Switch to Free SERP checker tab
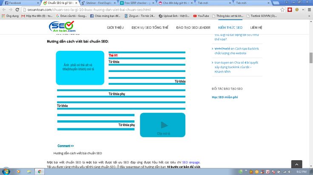The height and width of the screenshot is (175, 313). coord(137,3)
